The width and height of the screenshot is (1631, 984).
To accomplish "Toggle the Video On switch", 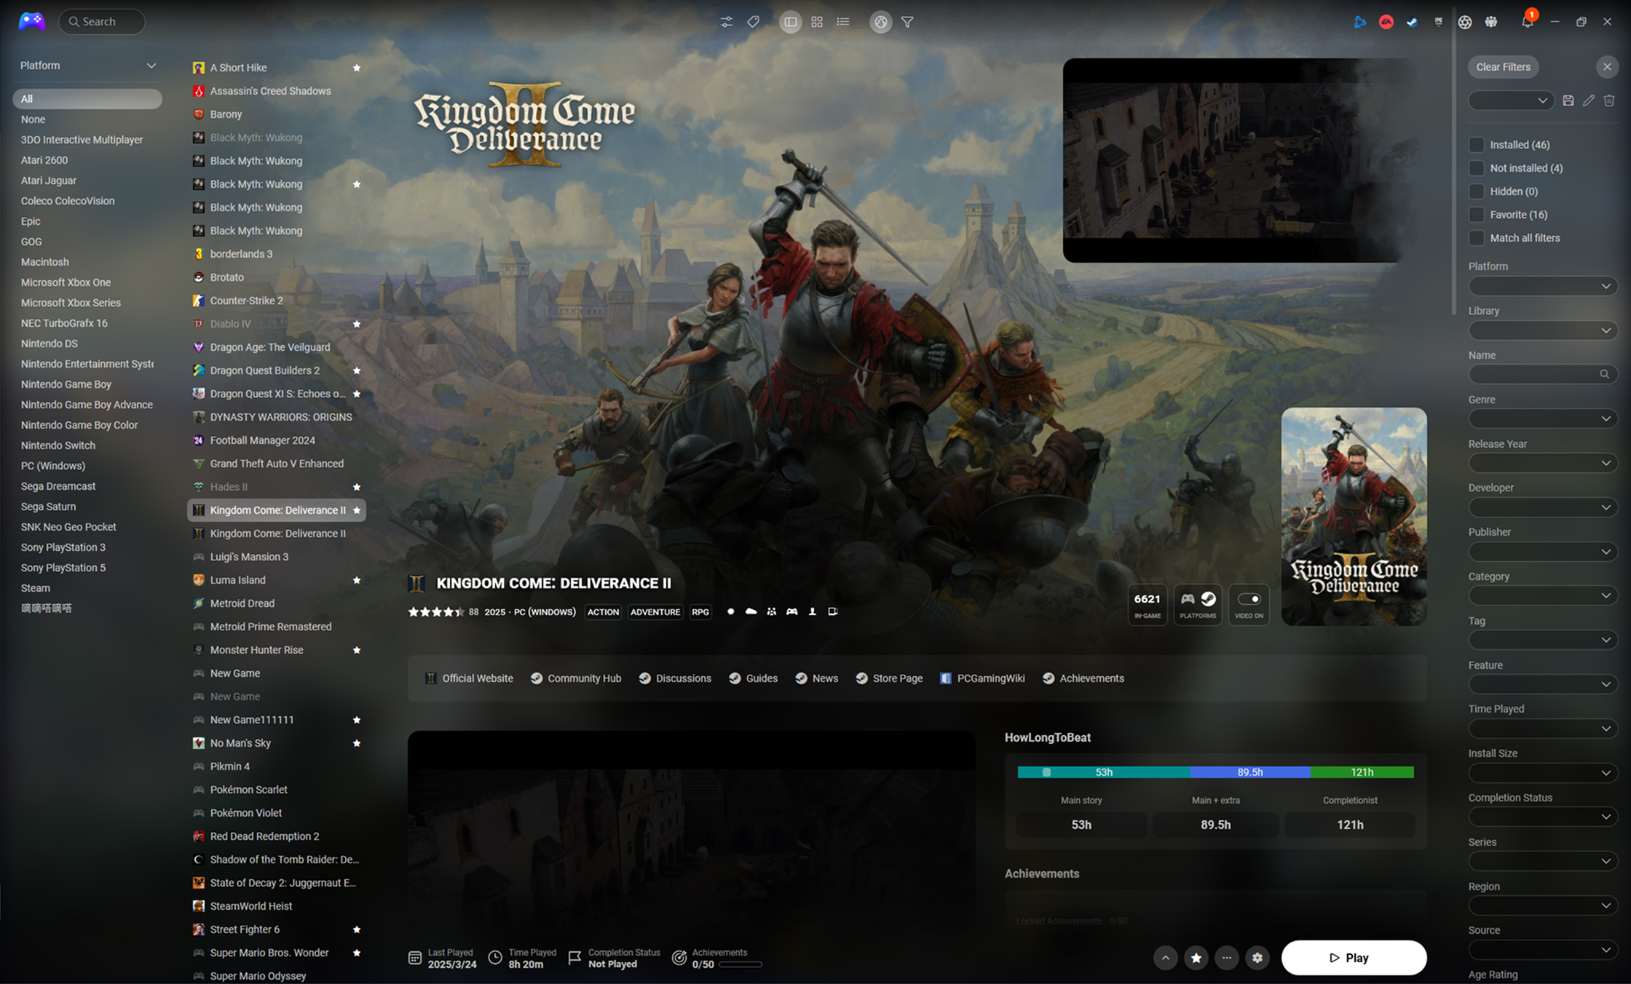I will [1249, 599].
